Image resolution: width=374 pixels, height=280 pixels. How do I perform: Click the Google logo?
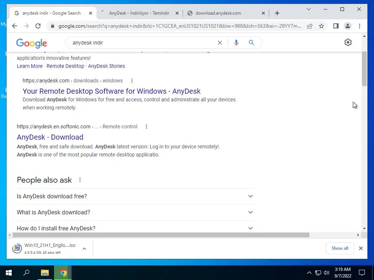[x=31, y=43]
